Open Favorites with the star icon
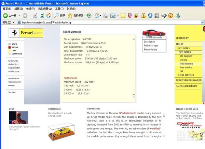The height and width of the screenshot is (149, 205). pos(70,16)
